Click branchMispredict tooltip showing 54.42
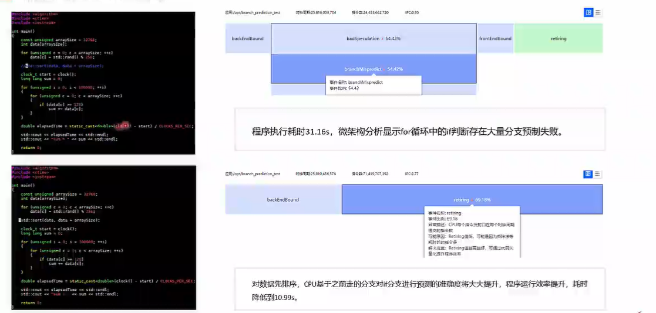This screenshot has height=313, width=656. (x=374, y=85)
